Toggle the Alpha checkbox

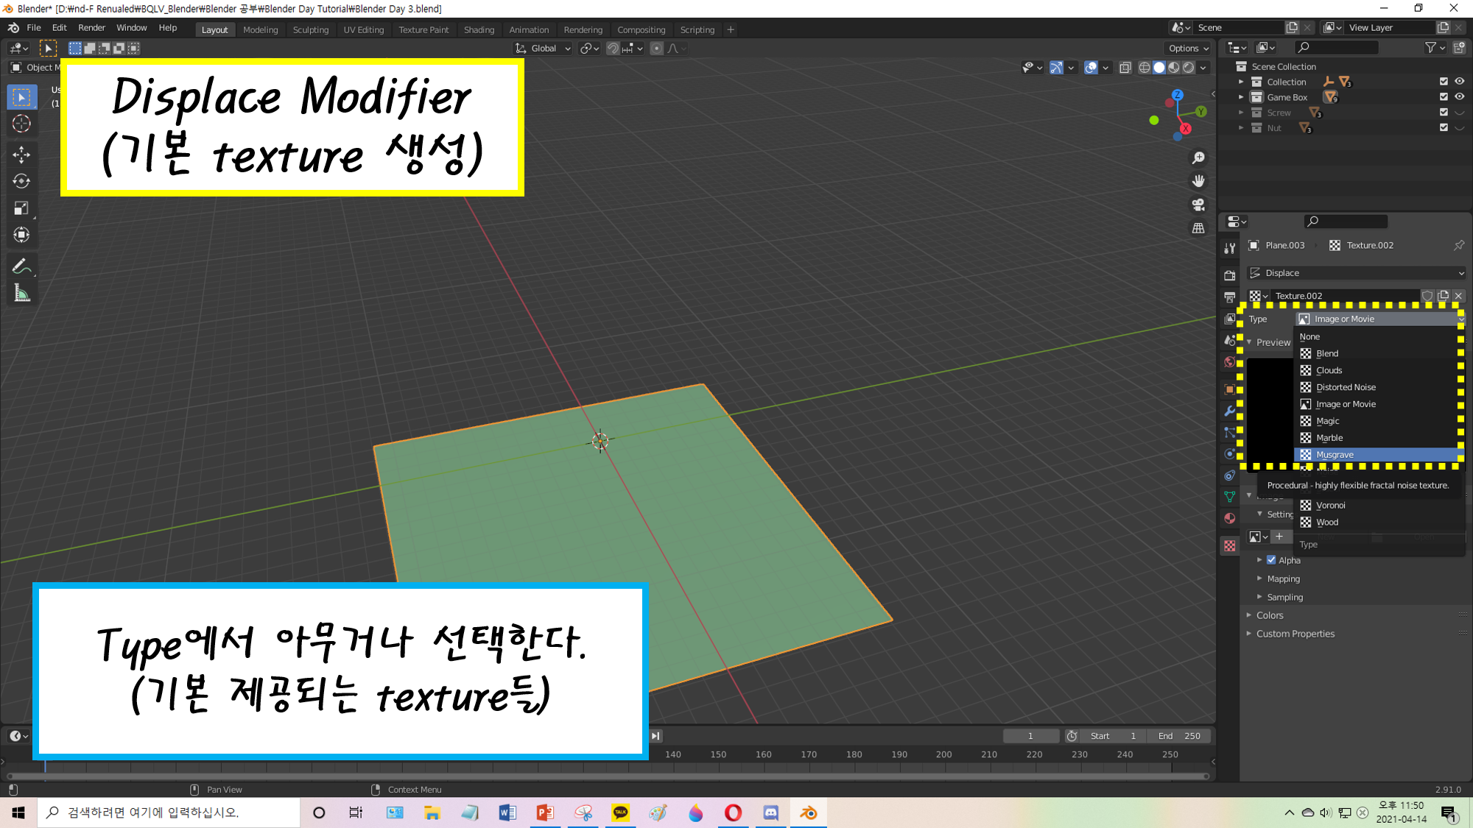[1271, 560]
